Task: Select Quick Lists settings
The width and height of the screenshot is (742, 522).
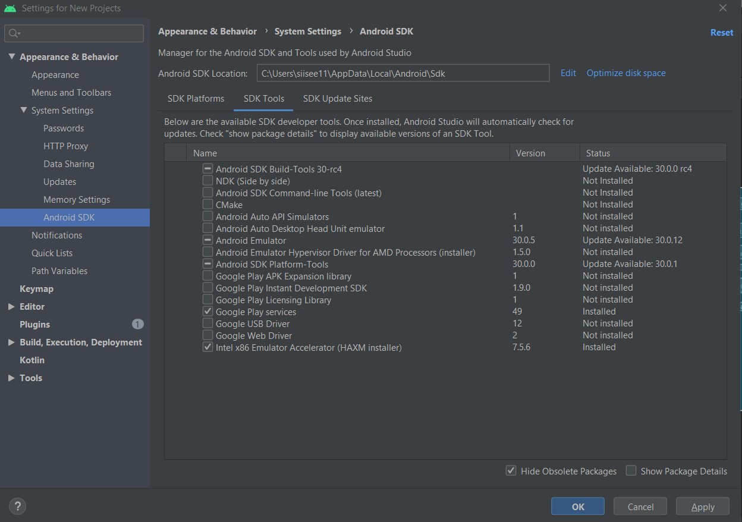Action: (52, 253)
